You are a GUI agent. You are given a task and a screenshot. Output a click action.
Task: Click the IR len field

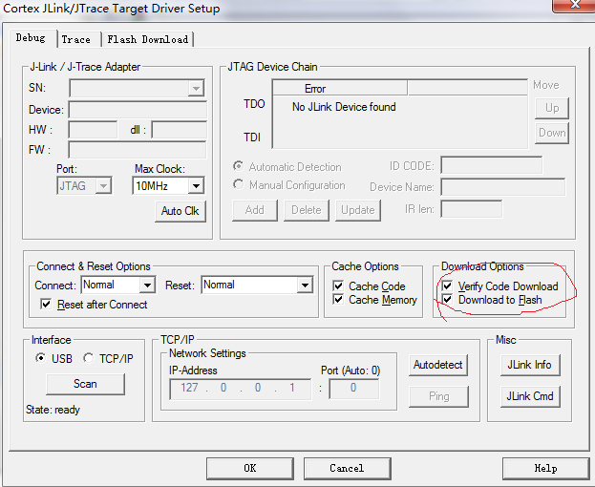pyautogui.click(x=471, y=209)
